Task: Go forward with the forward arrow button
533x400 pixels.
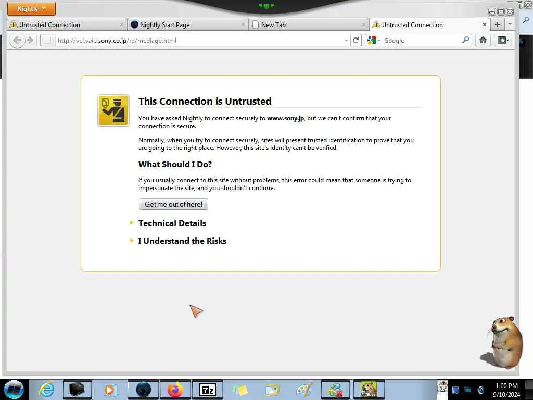Action: [30, 41]
